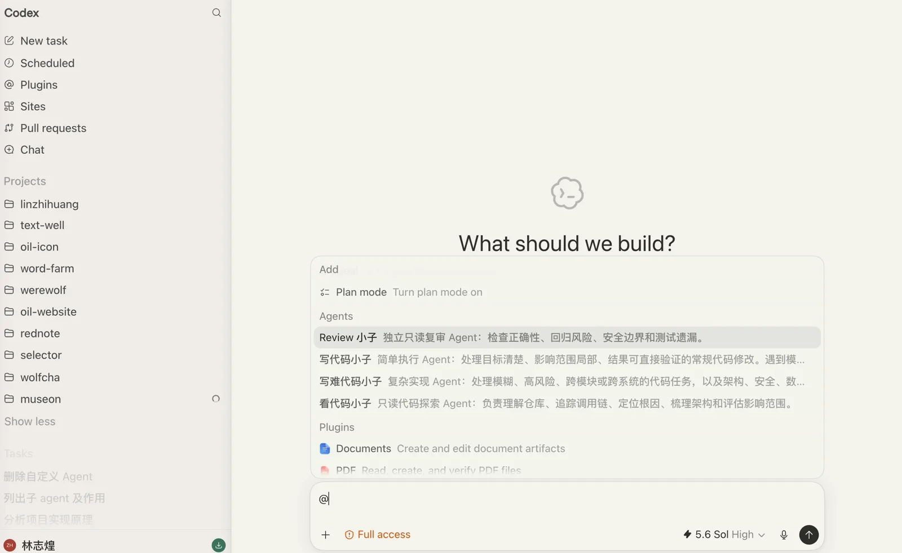
Task: Select the 看代码小子 agent
Action: pyautogui.click(x=567, y=403)
